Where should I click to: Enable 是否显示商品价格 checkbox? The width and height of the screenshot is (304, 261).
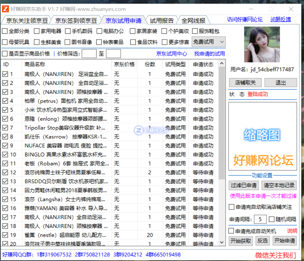tap(5, 53)
